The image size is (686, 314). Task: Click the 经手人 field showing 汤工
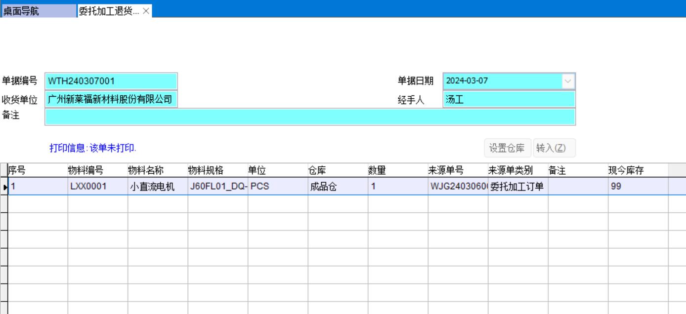click(x=509, y=100)
